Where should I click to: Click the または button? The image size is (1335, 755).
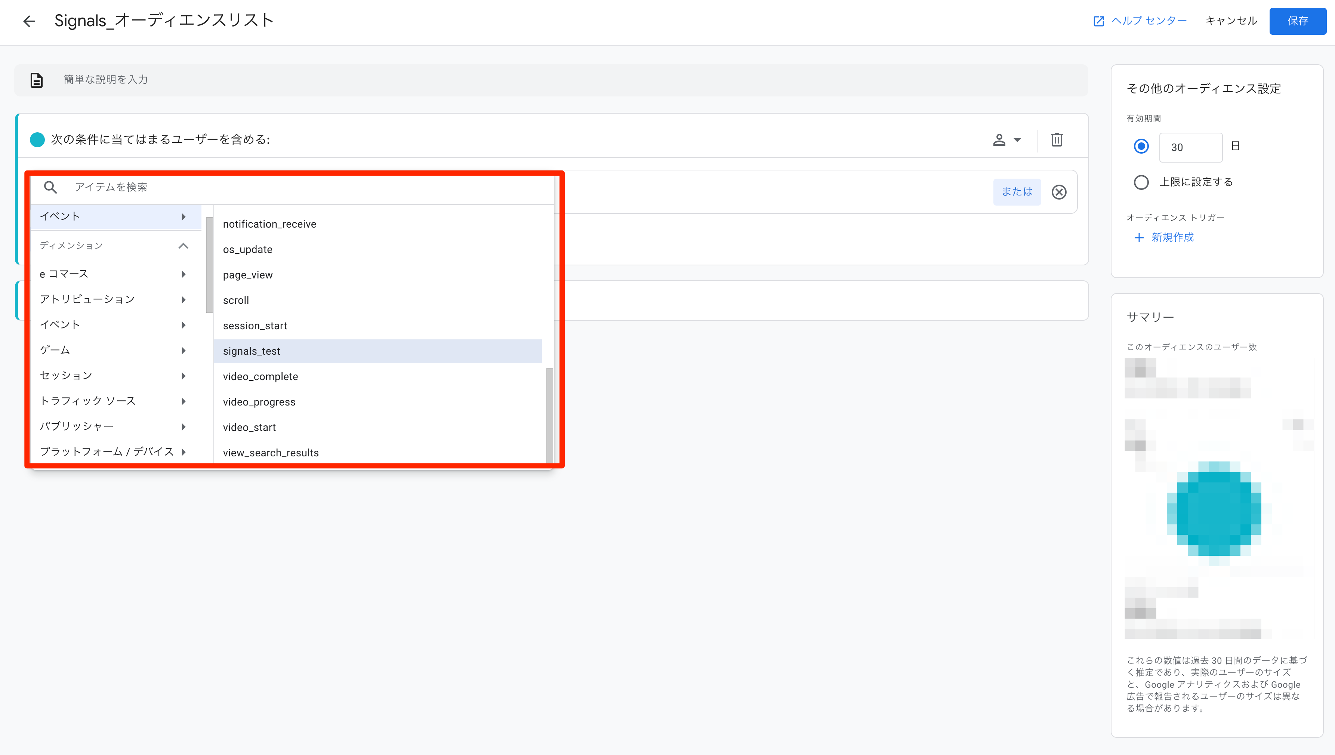coord(1017,192)
